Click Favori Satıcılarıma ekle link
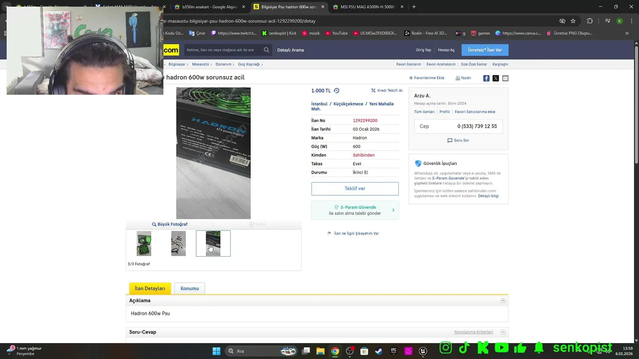This screenshot has height=359, width=639. pos(475,112)
